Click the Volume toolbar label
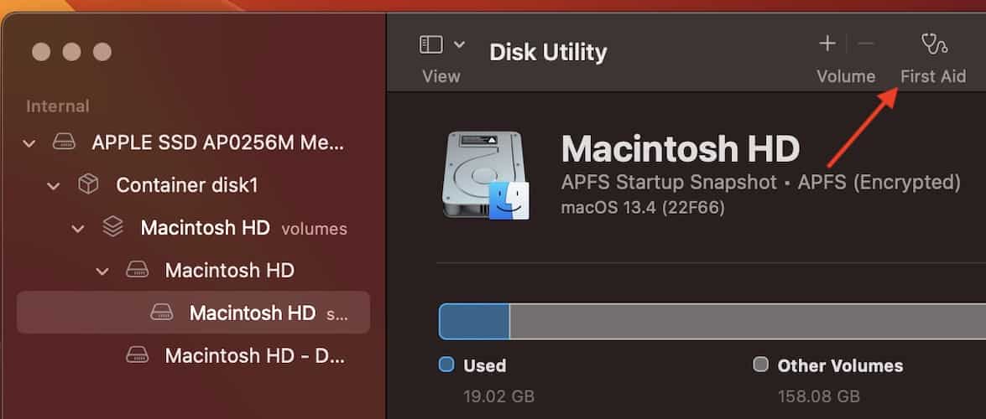The width and height of the screenshot is (986, 419). tap(846, 76)
